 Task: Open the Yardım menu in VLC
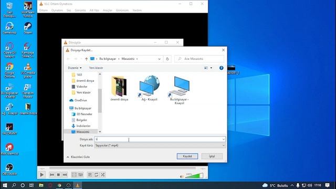click(137, 10)
